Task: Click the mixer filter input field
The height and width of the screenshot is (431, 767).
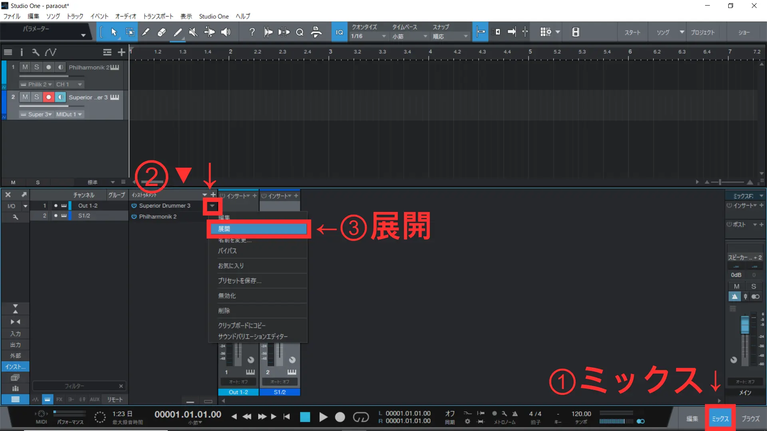Action: pyautogui.click(x=79, y=386)
